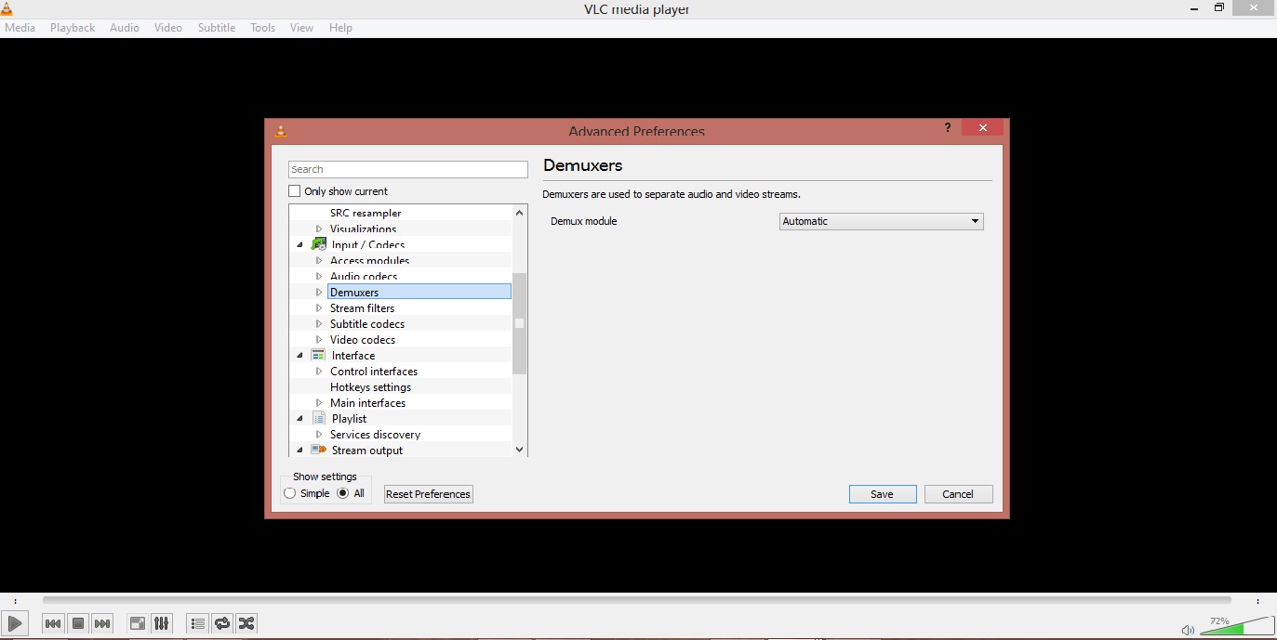Collapse the Playlist tree node
The image size is (1277, 640).
pyautogui.click(x=299, y=419)
